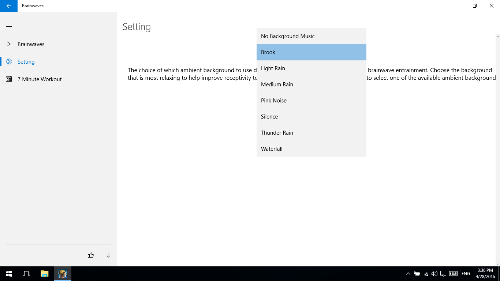Open the hamburger navigation menu
500x281 pixels.
coord(9,26)
